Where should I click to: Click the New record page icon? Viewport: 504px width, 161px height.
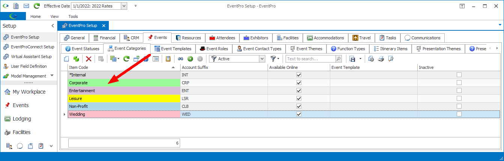(66, 59)
